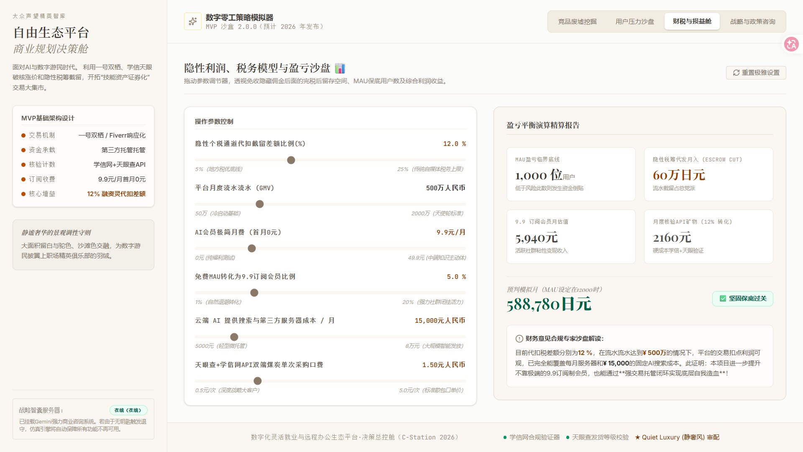Click the pink translate floating icon

791,44
